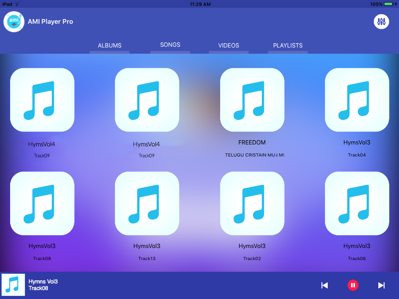Click the 'Track08' label in the grid
Viewport: 399px width, 299px height.
pyautogui.click(x=42, y=259)
